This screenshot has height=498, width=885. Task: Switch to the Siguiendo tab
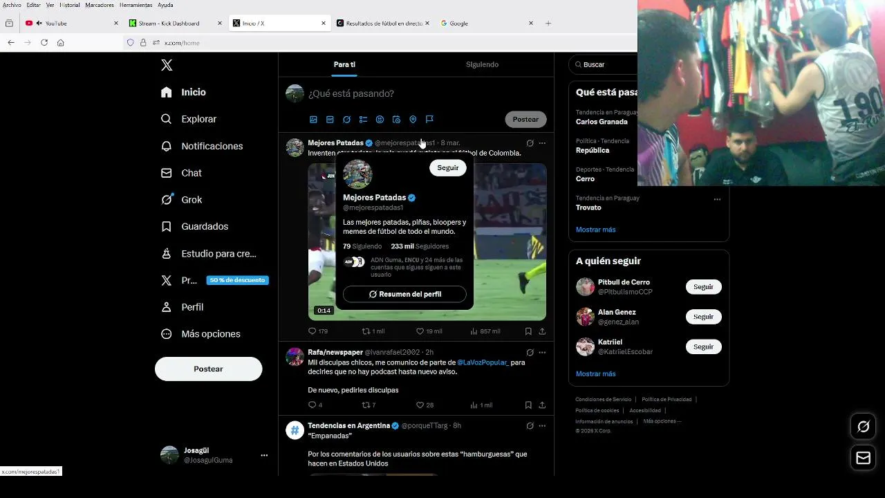click(482, 64)
